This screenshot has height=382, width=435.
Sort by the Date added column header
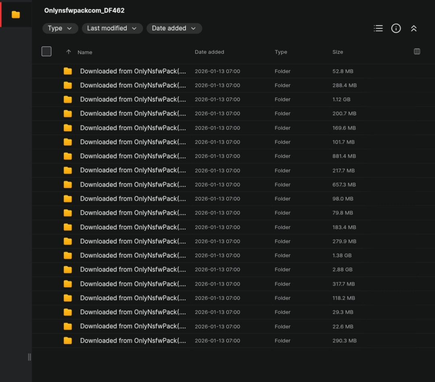tap(209, 52)
